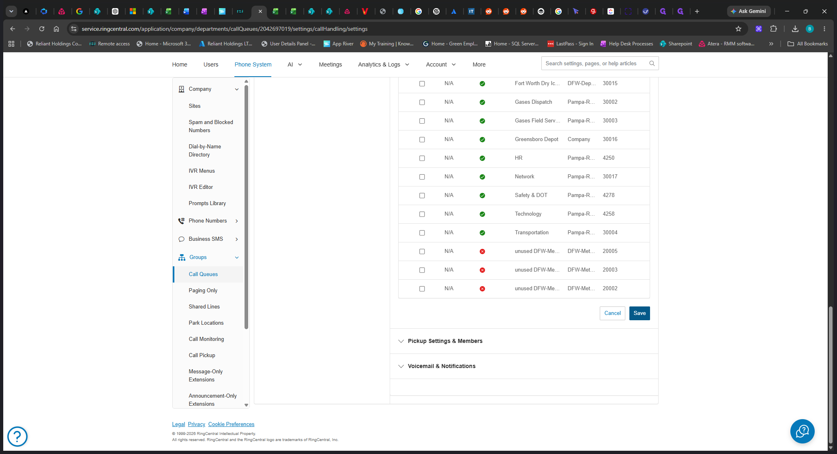Click red status icon for extension 20002

(482, 289)
